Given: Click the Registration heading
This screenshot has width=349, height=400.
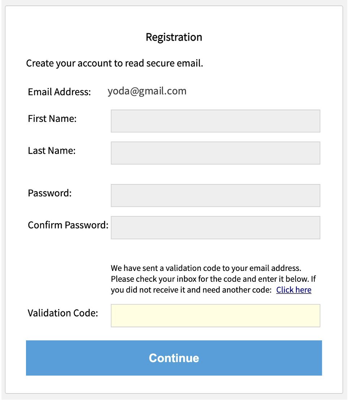Looking at the screenshot, I should 174,37.
